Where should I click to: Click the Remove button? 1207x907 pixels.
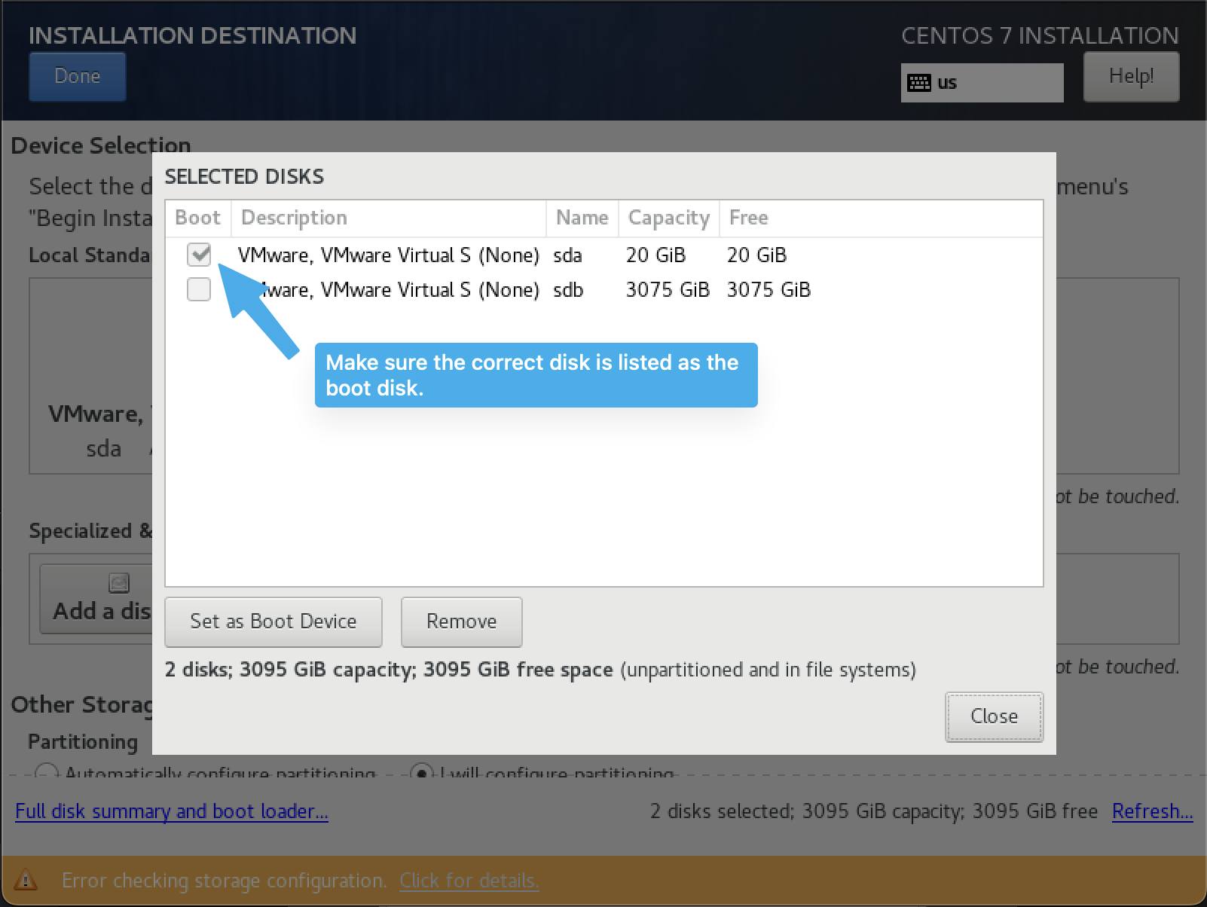click(x=461, y=621)
